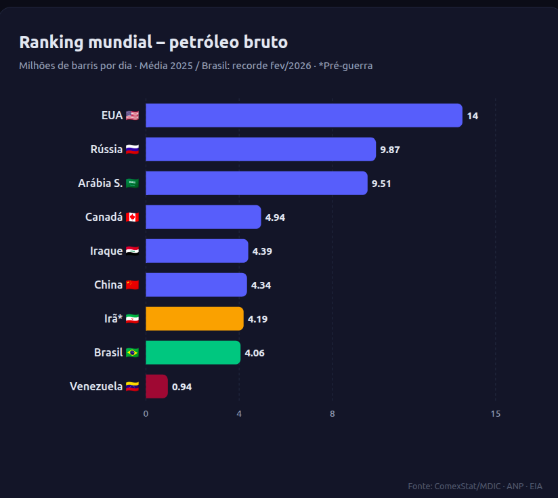Click the Arábia S. country label
This screenshot has width=558, height=498.
[100, 184]
